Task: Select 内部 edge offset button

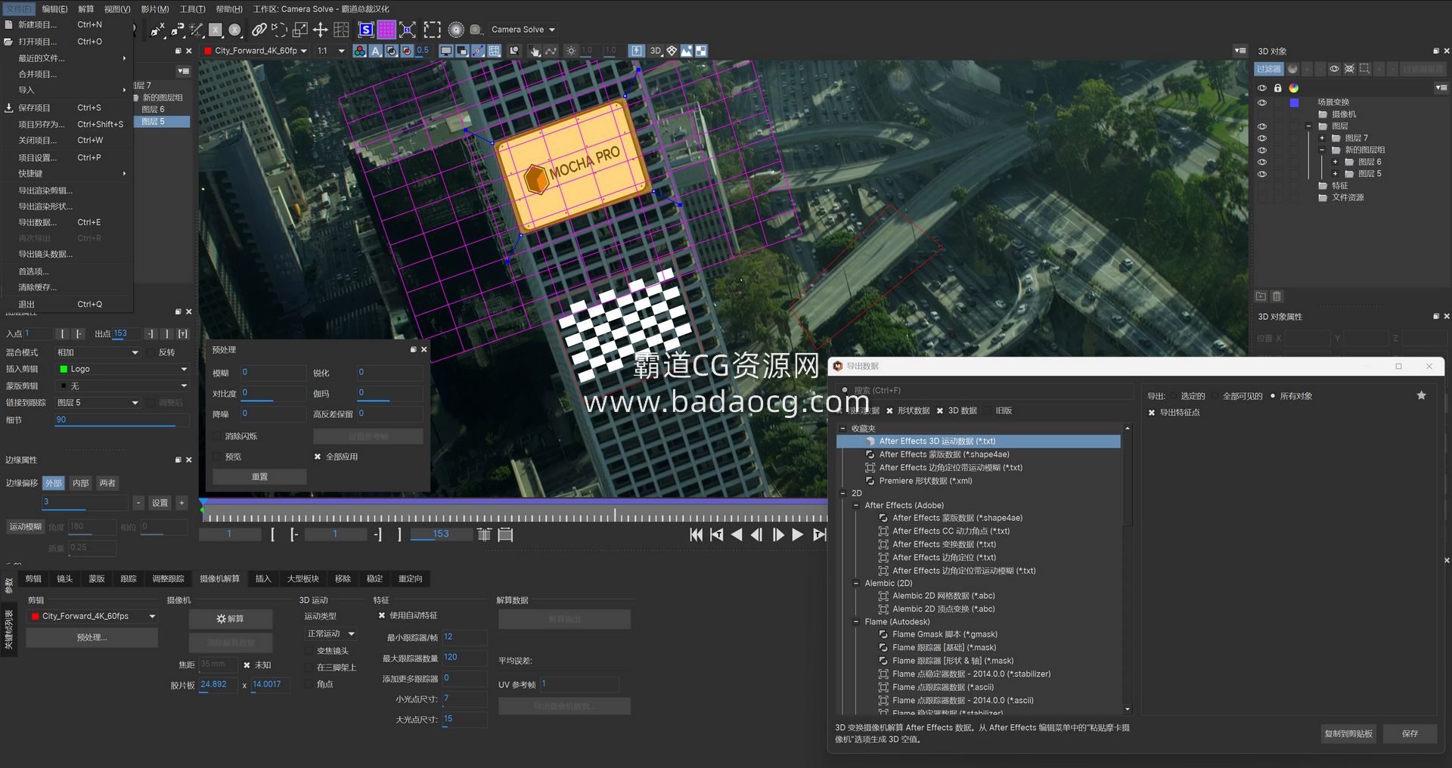Action: click(x=81, y=483)
